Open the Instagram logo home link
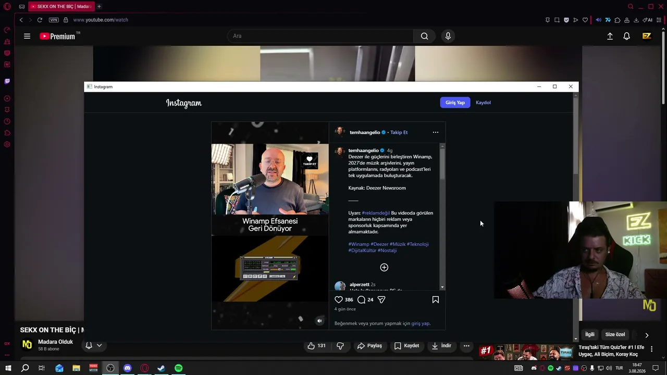Viewport: 667px width, 375px height. tap(184, 103)
